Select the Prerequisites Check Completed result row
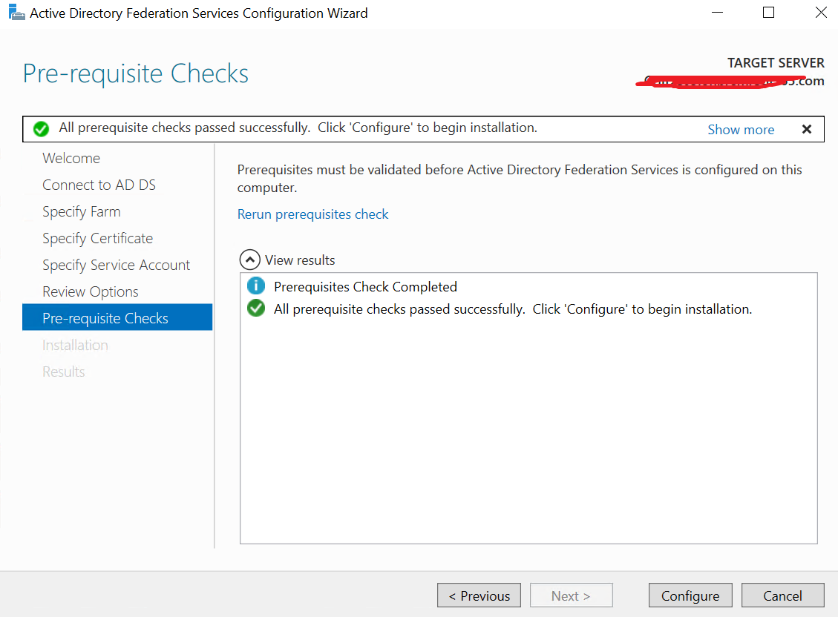Image resolution: width=838 pixels, height=617 pixels. tap(365, 286)
